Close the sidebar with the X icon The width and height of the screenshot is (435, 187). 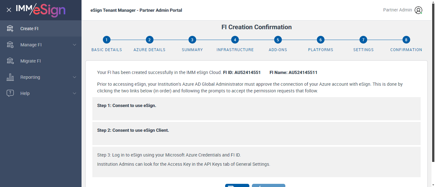[9, 10]
